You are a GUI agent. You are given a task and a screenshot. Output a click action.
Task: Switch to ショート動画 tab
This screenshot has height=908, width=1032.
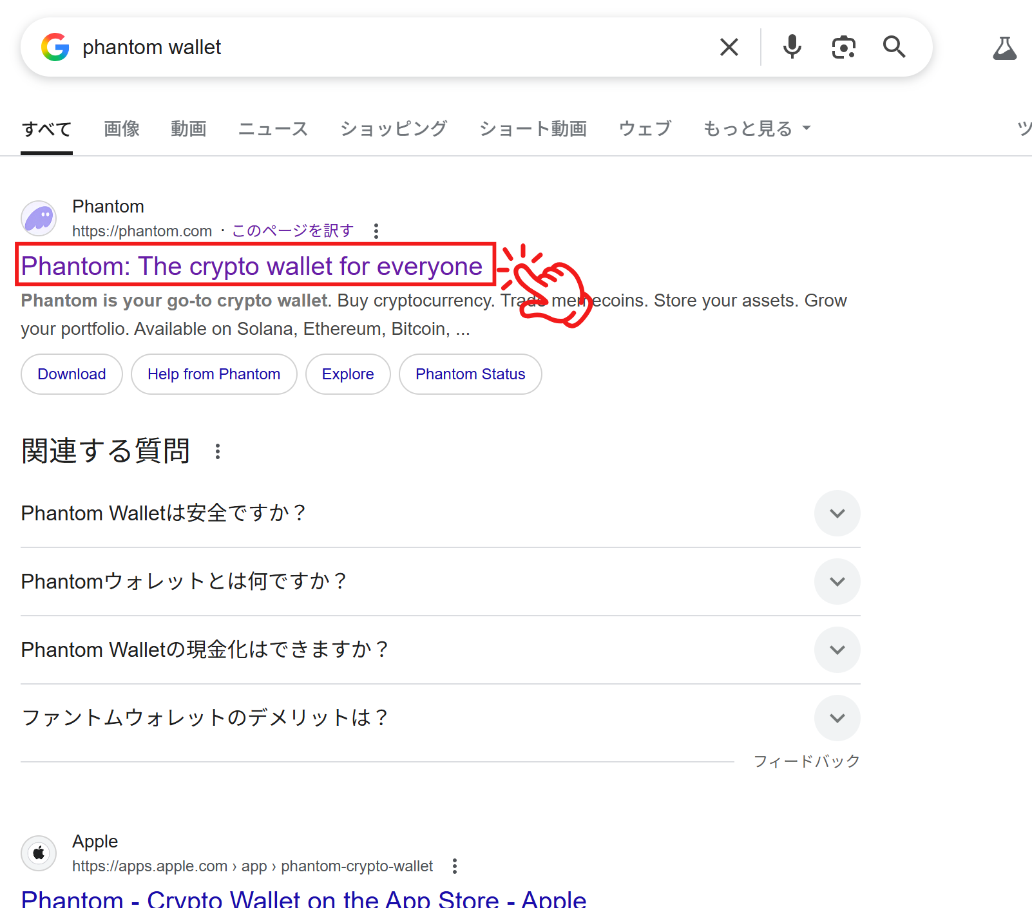(533, 129)
